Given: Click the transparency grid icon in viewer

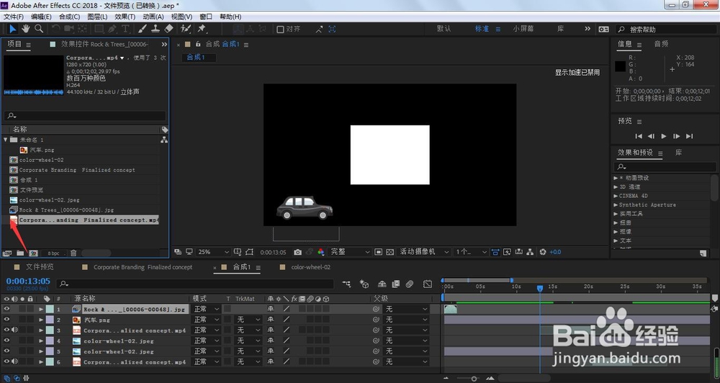Looking at the screenshot, I should [390, 252].
